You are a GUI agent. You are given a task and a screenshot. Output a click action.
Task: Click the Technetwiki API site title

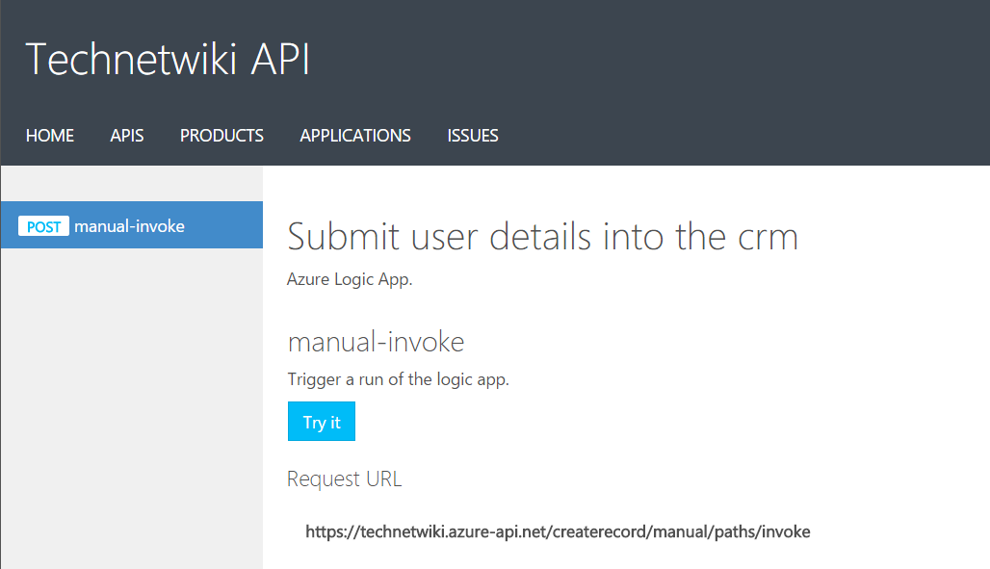point(168,60)
